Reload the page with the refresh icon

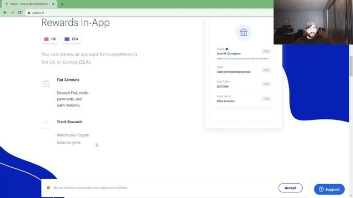pos(20,13)
